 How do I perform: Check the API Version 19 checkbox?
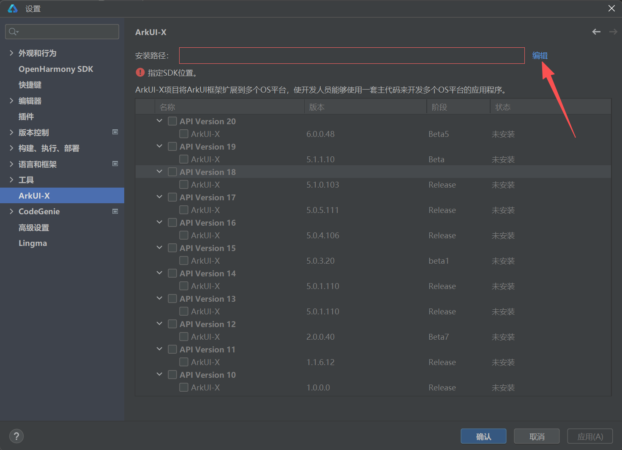tap(172, 147)
